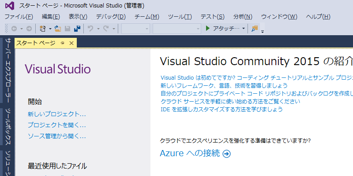Open the 編集(E) menu
The image size is (353, 176).
pyautogui.click(x=51, y=17)
